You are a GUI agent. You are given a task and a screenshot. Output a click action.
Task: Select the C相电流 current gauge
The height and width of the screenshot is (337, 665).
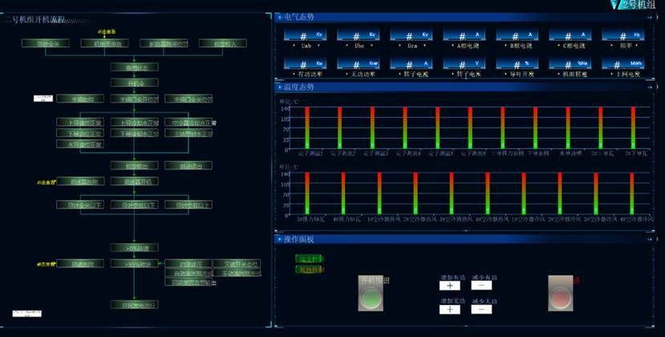point(570,35)
